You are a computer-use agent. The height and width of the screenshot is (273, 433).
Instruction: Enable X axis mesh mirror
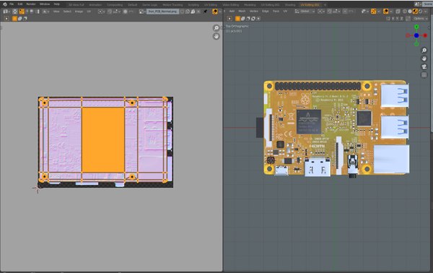click(393, 19)
